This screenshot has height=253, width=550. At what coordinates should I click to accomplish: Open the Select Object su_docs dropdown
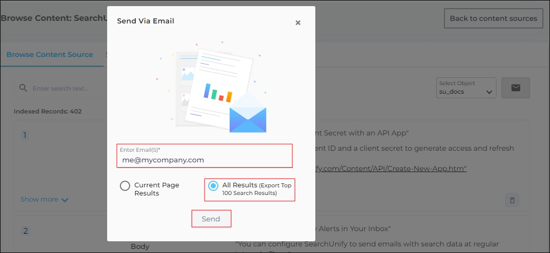pyautogui.click(x=466, y=88)
